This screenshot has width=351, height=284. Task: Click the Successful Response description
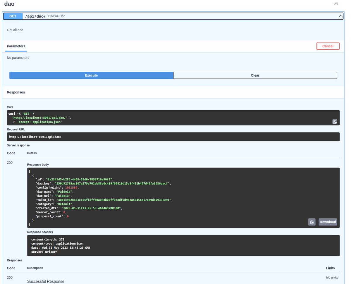46,281
